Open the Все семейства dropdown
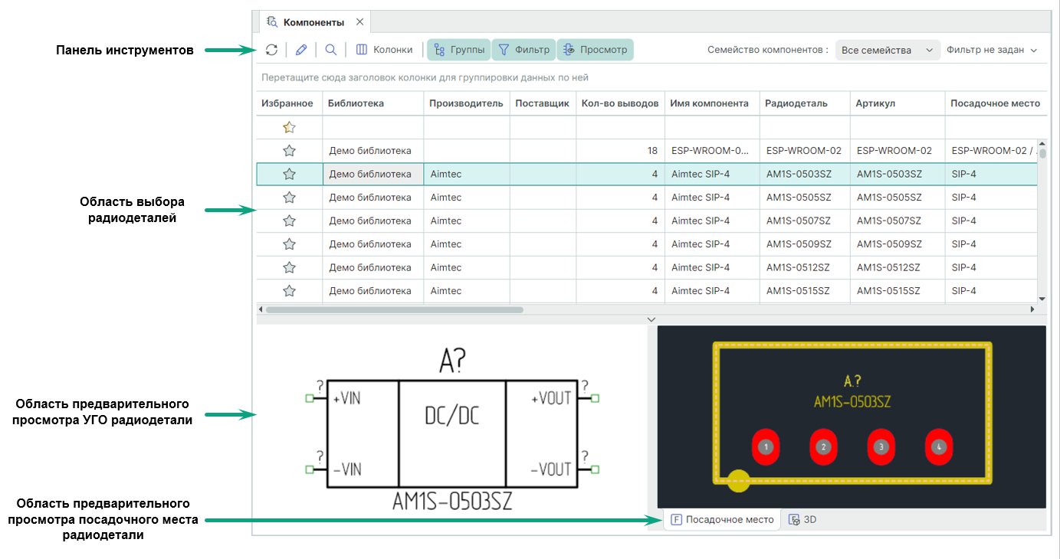The width and height of the screenshot is (1060, 559). click(887, 50)
